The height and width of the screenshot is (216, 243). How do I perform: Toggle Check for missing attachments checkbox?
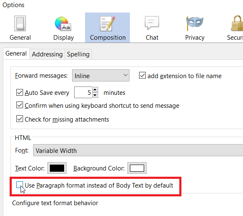pos(20,119)
